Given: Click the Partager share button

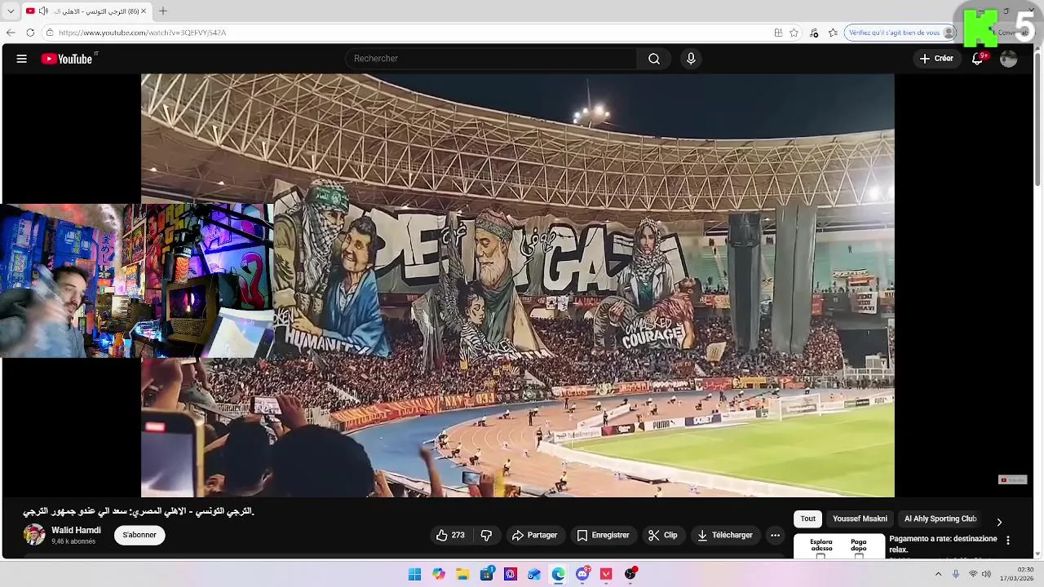Looking at the screenshot, I should click(x=534, y=535).
